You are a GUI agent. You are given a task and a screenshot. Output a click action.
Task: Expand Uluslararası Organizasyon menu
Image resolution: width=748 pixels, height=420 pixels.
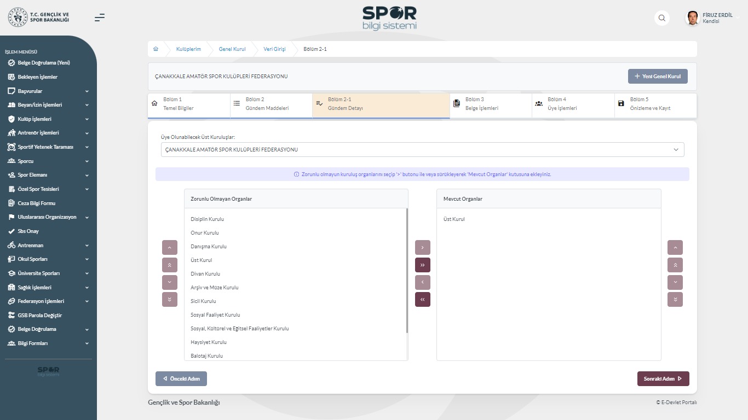tap(48, 217)
